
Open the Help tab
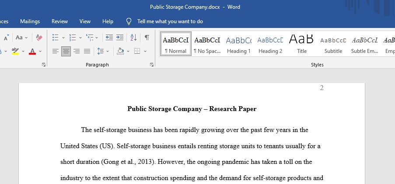click(x=108, y=21)
